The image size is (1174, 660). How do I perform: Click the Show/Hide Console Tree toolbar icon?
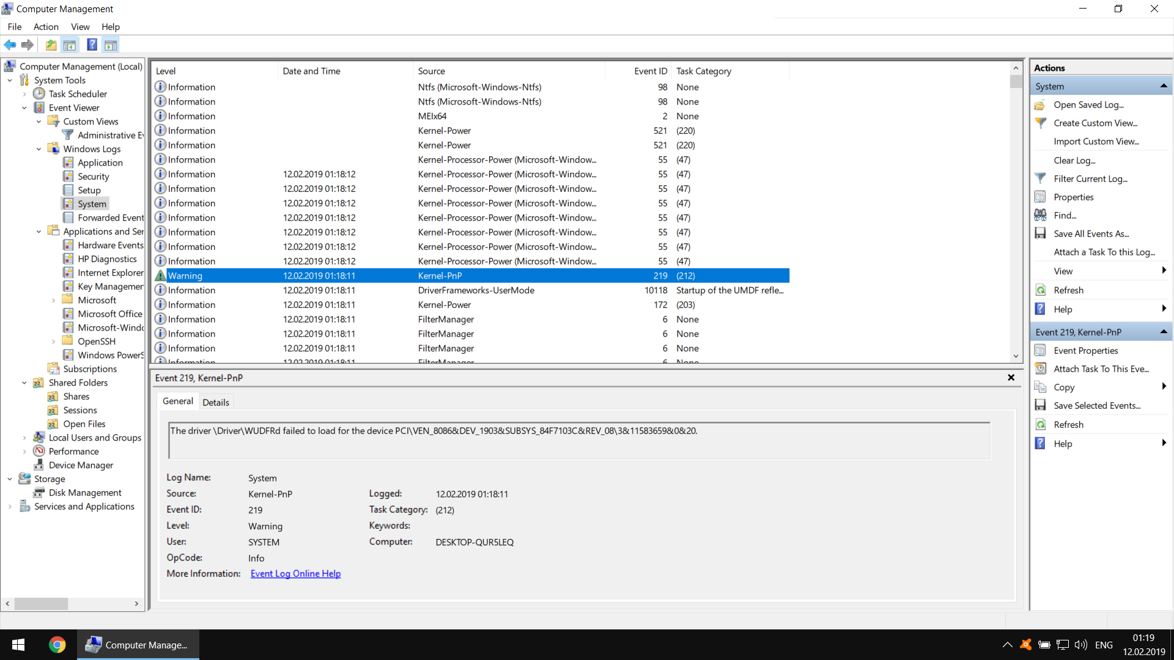(x=70, y=45)
